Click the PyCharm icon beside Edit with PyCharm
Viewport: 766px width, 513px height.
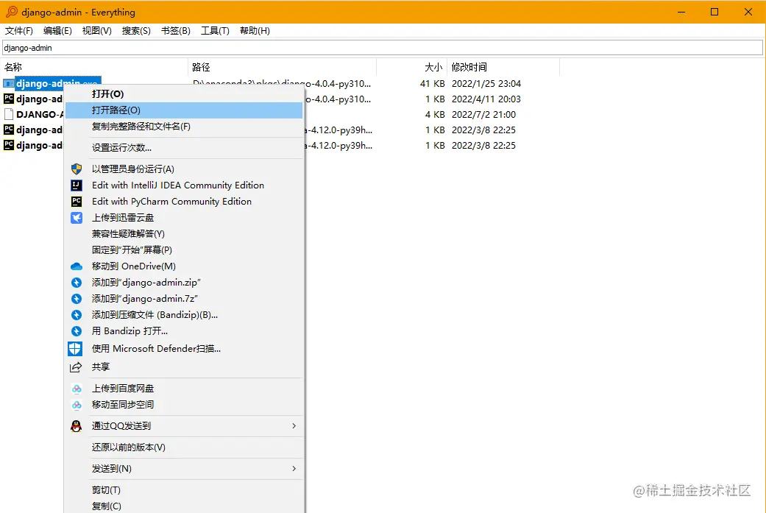coord(77,201)
